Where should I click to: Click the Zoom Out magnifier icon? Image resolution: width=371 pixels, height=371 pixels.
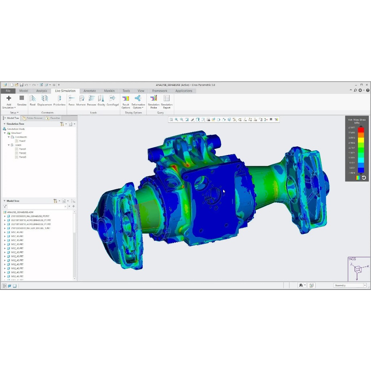click(x=182, y=120)
